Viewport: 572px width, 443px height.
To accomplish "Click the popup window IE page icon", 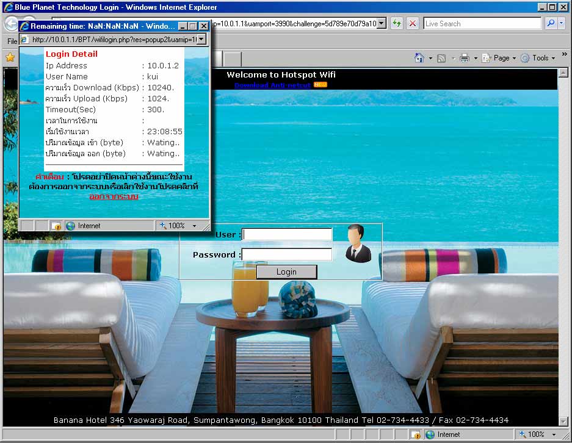I will (x=24, y=40).
